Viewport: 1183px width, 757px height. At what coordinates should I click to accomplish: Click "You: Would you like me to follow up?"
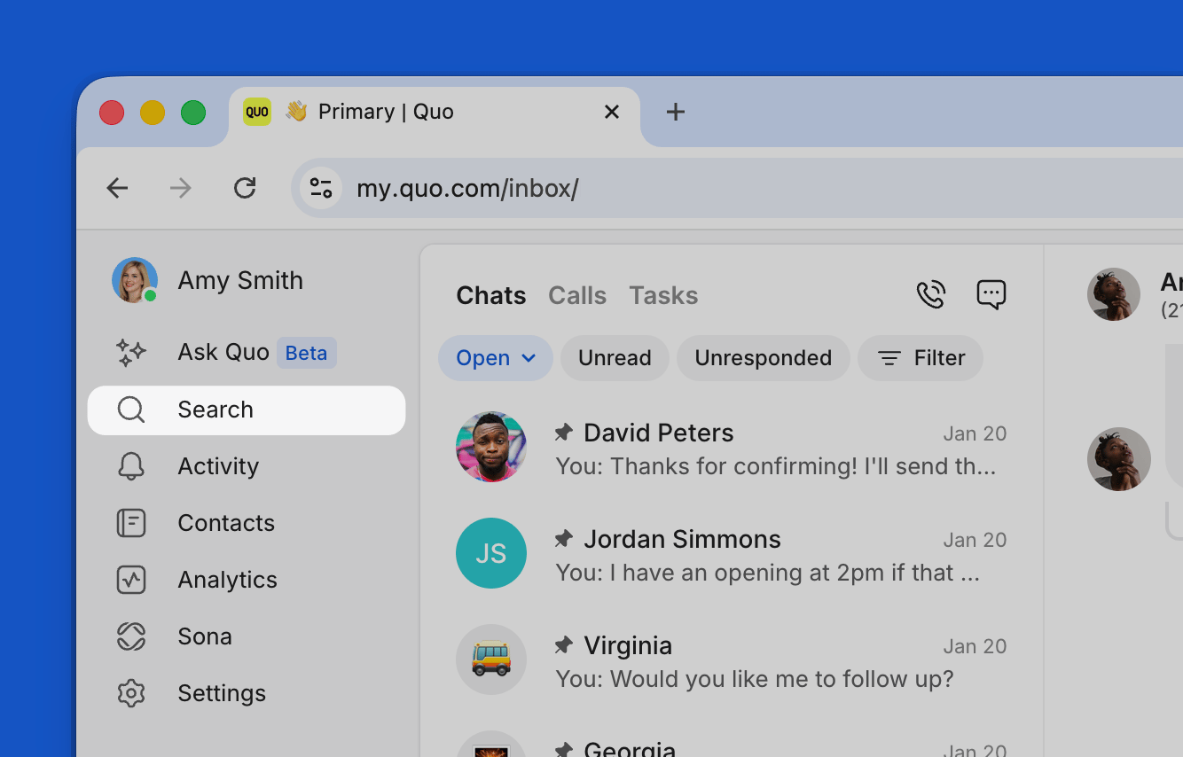point(755,679)
